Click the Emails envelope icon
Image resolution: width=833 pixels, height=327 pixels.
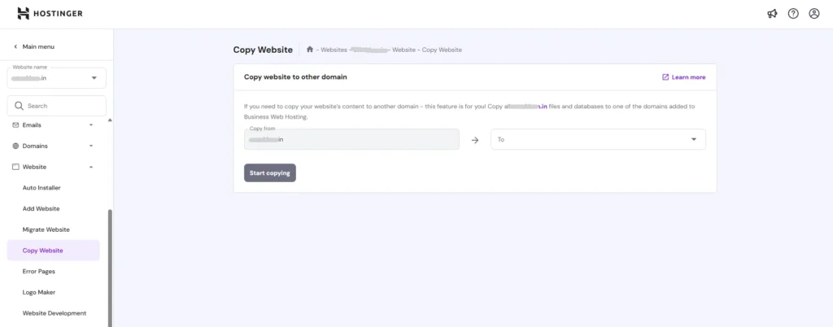coord(15,125)
